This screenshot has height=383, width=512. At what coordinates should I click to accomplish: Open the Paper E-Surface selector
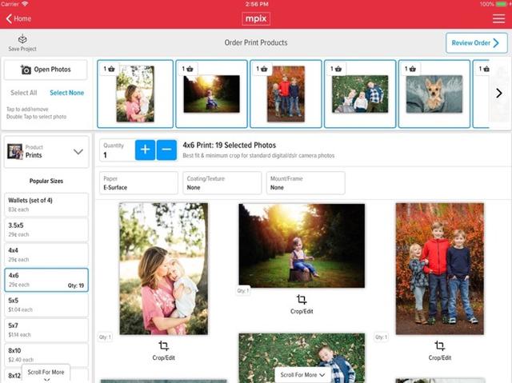pos(138,183)
